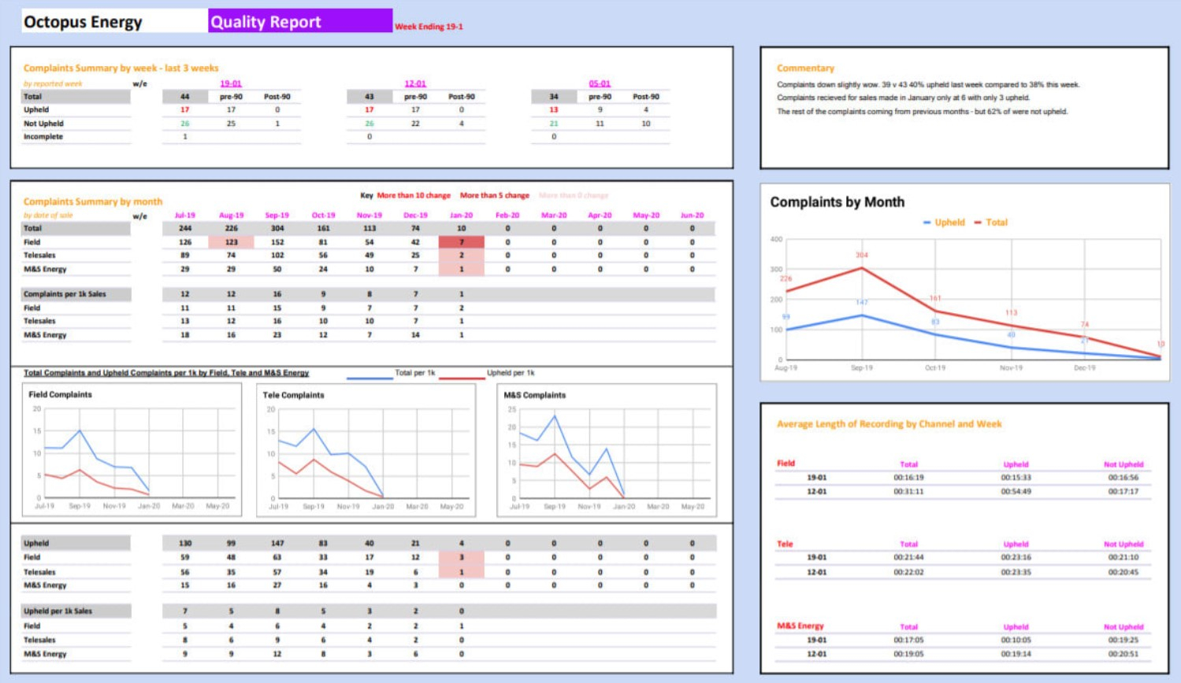Open the 12-01 week link in weekly summary
Screen dimensions: 1181x683
tap(415, 83)
